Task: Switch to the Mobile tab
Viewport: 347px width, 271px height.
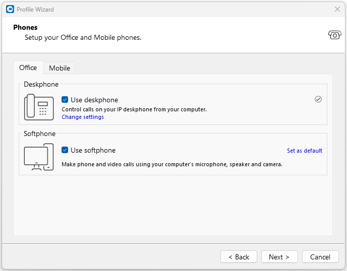Action: pos(60,68)
